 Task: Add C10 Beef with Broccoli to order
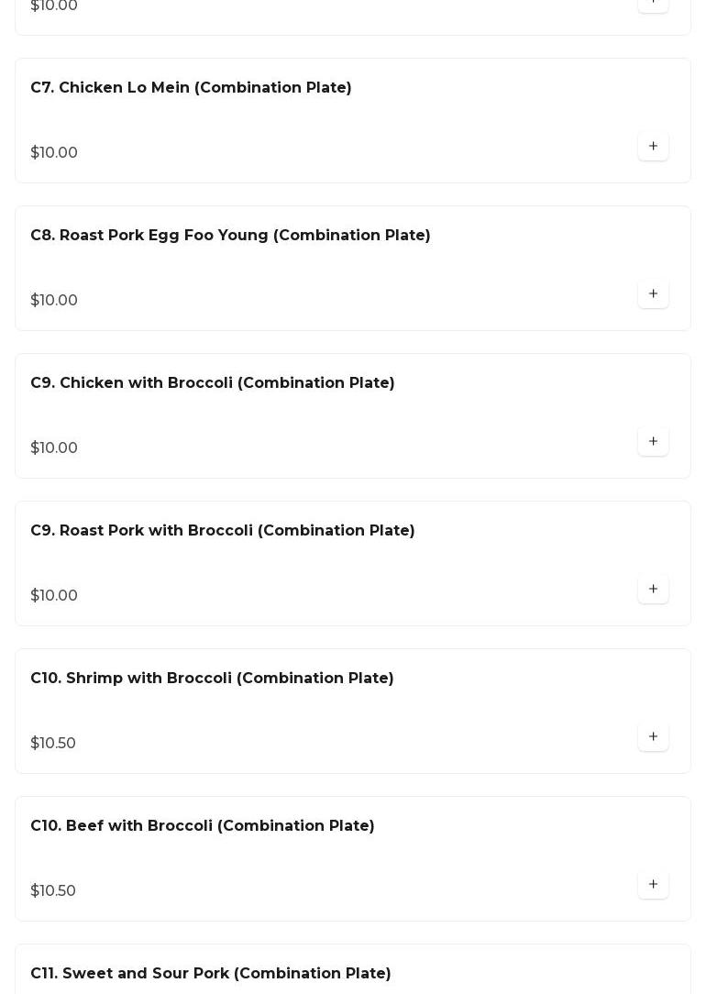[653, 885]
